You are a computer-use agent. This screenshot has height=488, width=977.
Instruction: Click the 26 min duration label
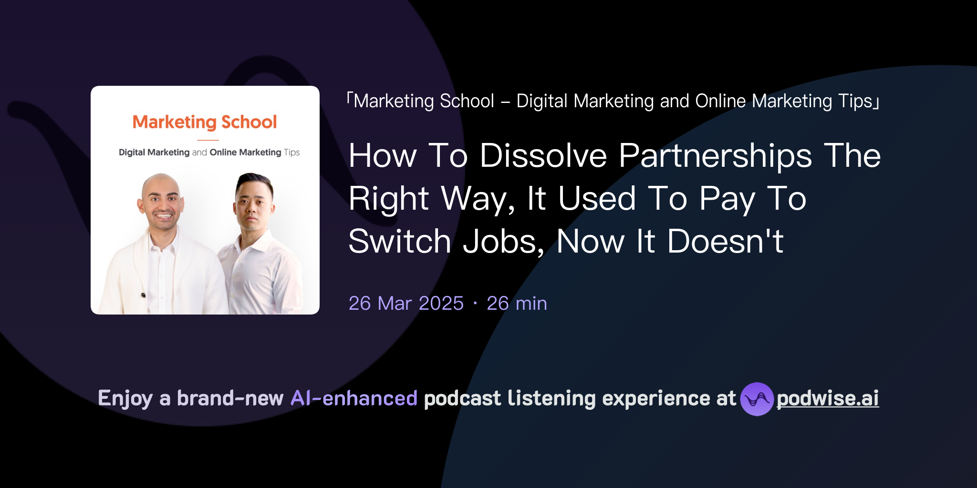coord(516,303)
